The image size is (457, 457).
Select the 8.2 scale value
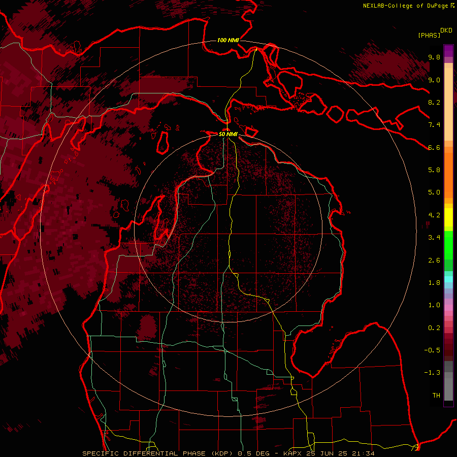[434, 102]
